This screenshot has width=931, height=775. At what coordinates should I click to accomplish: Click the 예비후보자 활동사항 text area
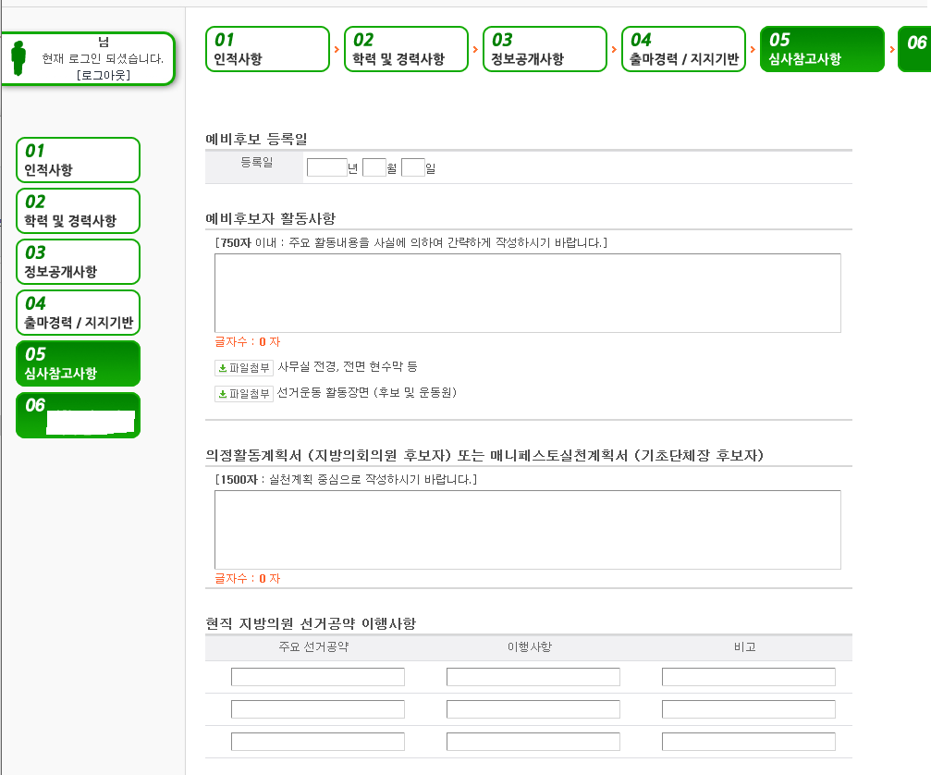[x=527, y=292]
